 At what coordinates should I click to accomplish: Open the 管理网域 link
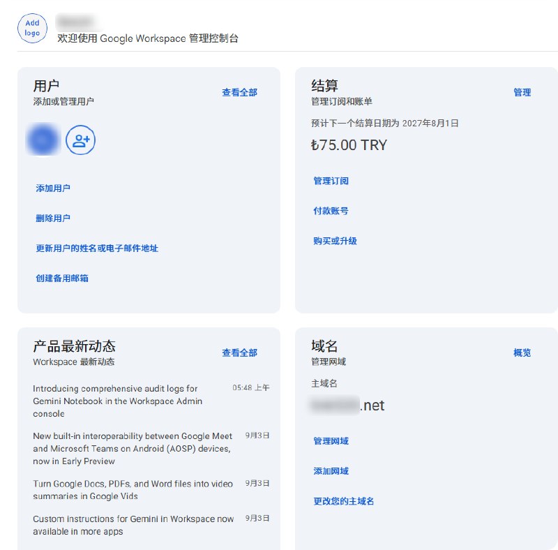pyautogui.click(x=331, y=441)
